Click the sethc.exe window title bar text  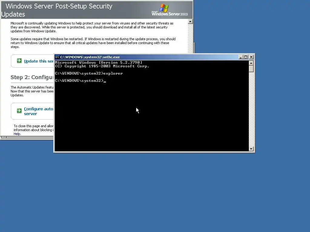pos(90,57)
